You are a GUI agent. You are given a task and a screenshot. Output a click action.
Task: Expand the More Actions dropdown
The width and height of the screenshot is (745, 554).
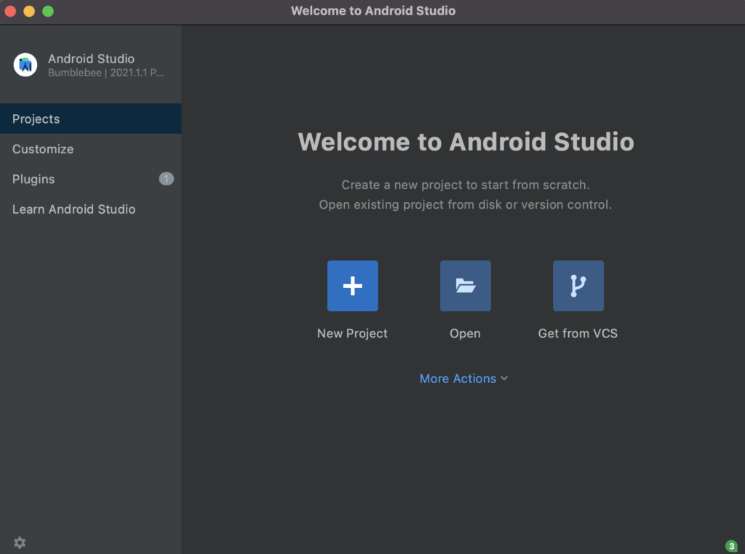tap(463, 378)
